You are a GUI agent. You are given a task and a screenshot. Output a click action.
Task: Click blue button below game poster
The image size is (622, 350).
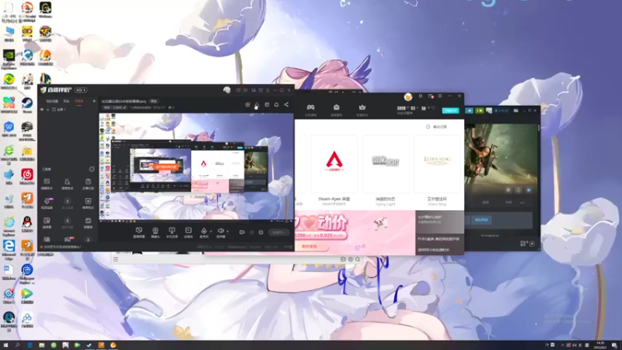tap(481, 220)
